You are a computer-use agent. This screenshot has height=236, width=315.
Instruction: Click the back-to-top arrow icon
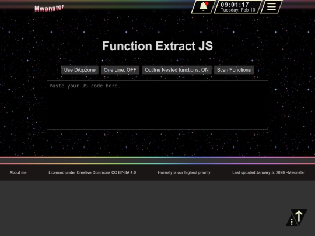299,216
